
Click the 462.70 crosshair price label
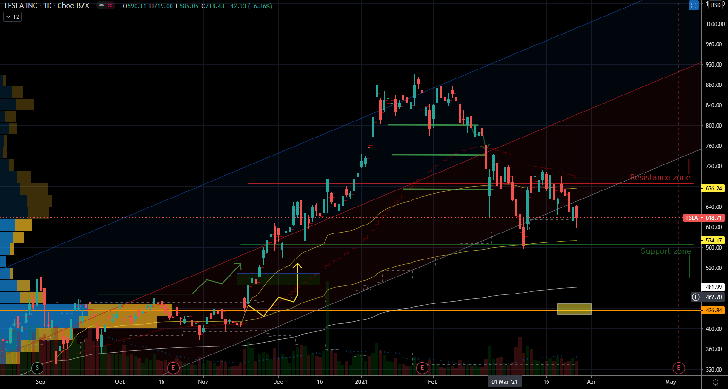713,297
